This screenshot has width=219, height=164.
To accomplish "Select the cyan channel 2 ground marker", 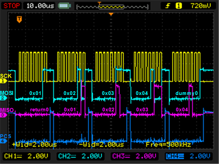I will point(3,98).
